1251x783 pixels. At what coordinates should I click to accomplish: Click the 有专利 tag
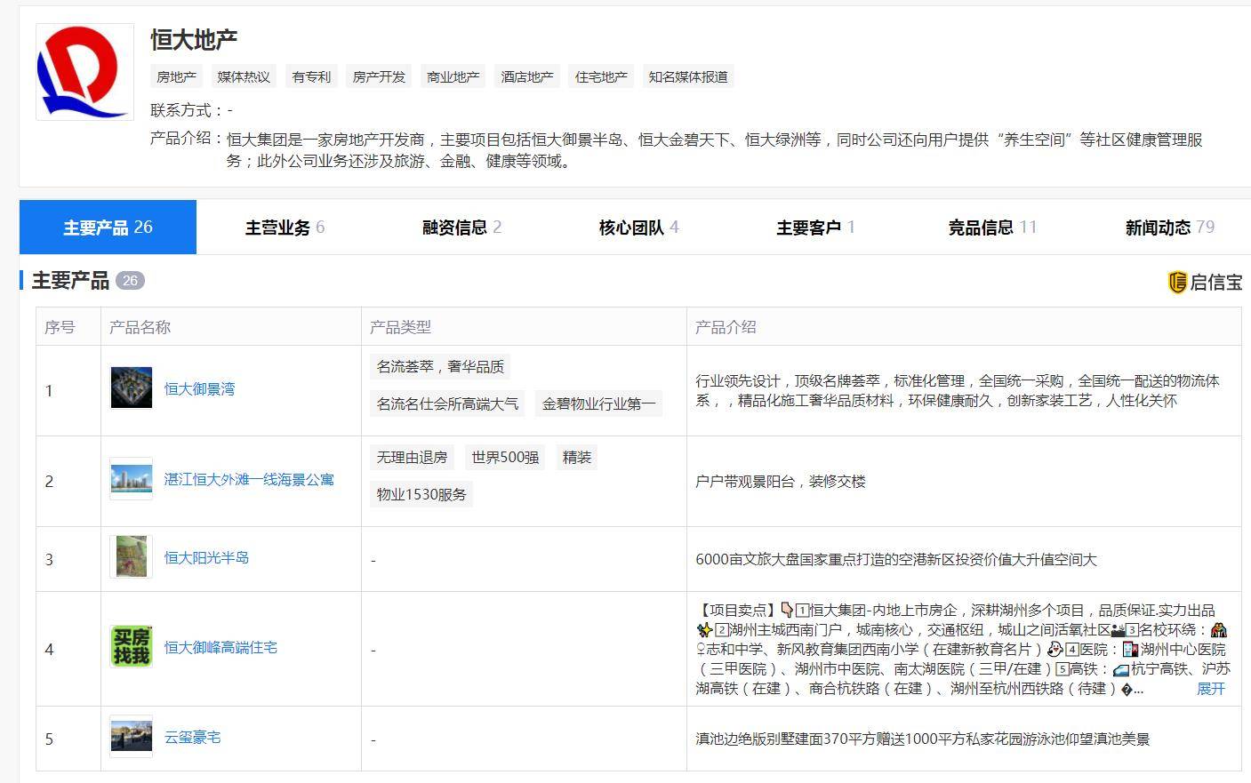click(x=311, y=77)
